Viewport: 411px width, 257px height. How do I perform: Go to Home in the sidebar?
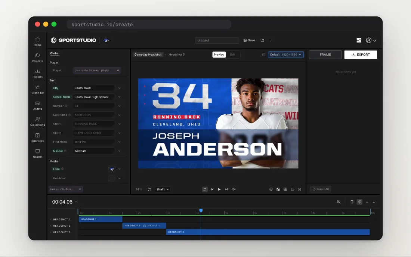(x=37, y=42)
